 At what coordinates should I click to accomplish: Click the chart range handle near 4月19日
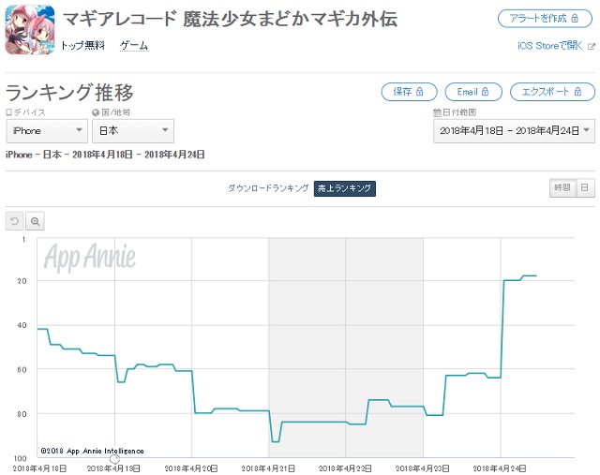click(x=114, y=458)
